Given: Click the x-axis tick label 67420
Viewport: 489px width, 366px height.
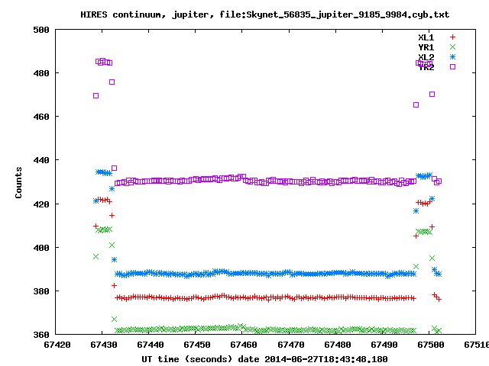Looking at the screenshot, I should coord(57,345).
